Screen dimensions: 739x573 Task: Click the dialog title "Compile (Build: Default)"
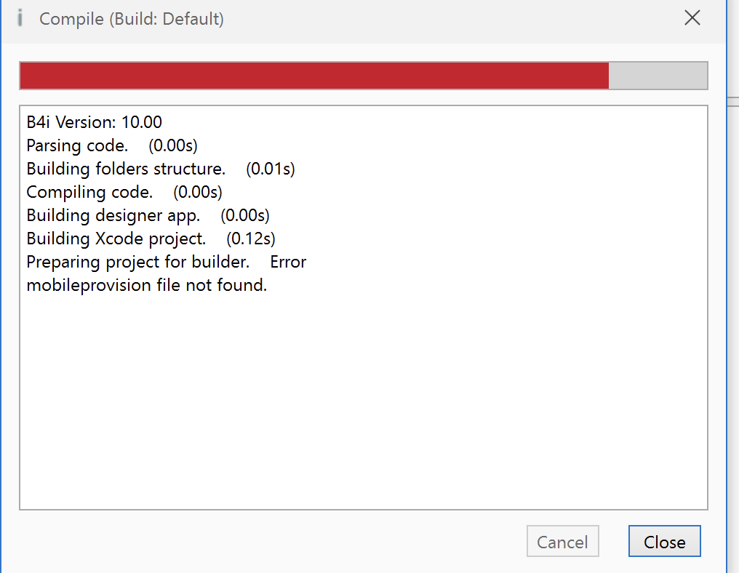click(x=131, y=19)
